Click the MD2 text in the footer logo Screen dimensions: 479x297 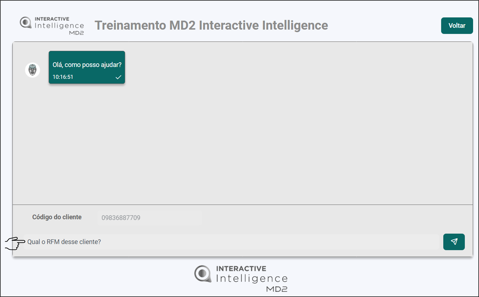click(x=277, y=289)
